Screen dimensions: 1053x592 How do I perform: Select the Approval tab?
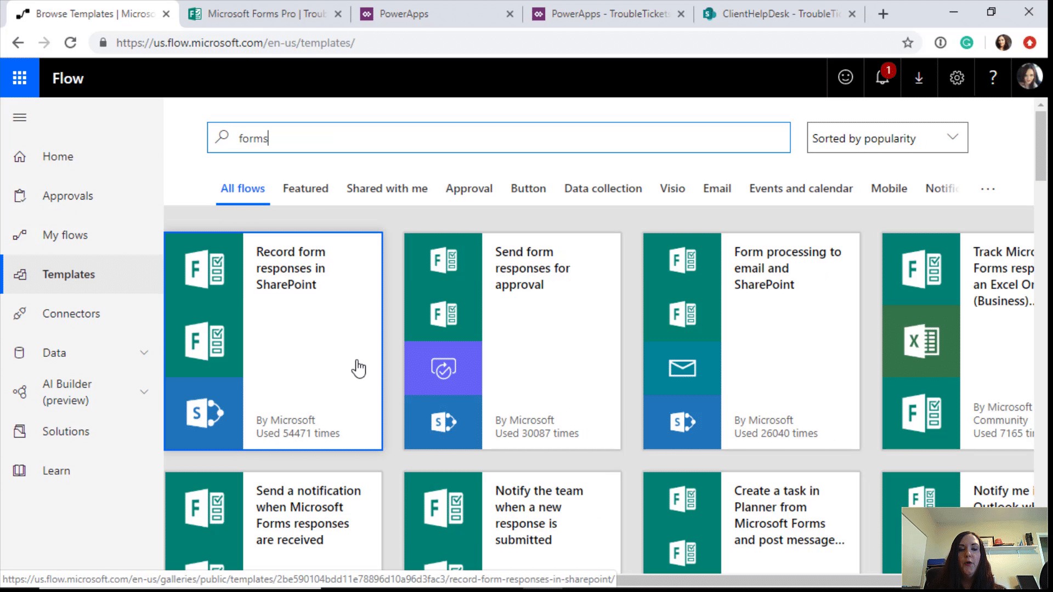click(469, 189)
